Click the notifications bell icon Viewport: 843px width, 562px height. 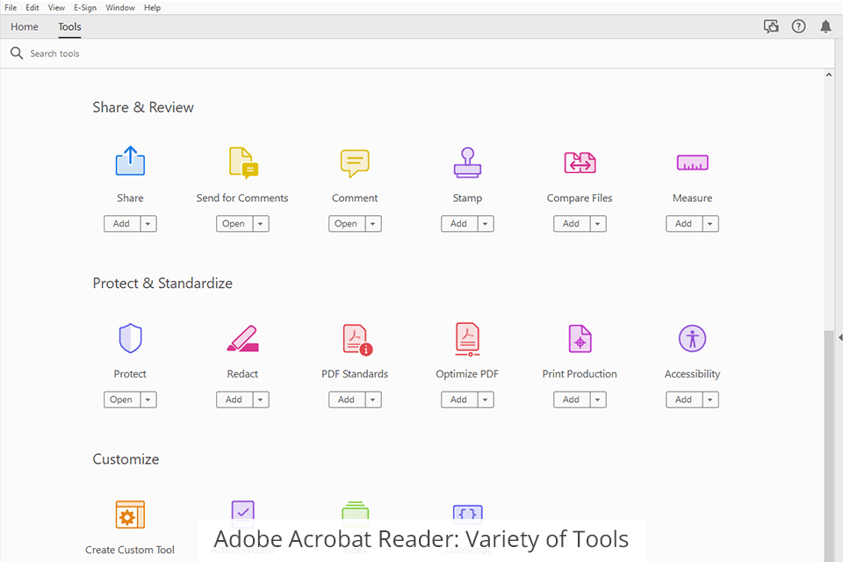click(825, 26)
